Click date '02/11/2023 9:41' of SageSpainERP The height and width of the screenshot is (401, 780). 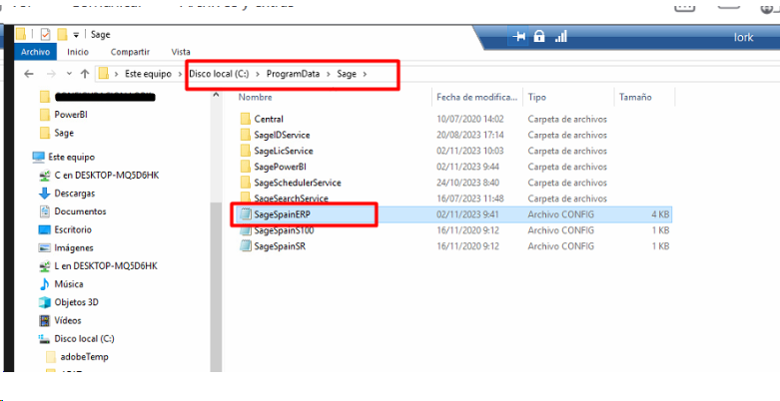pos(467,214)
